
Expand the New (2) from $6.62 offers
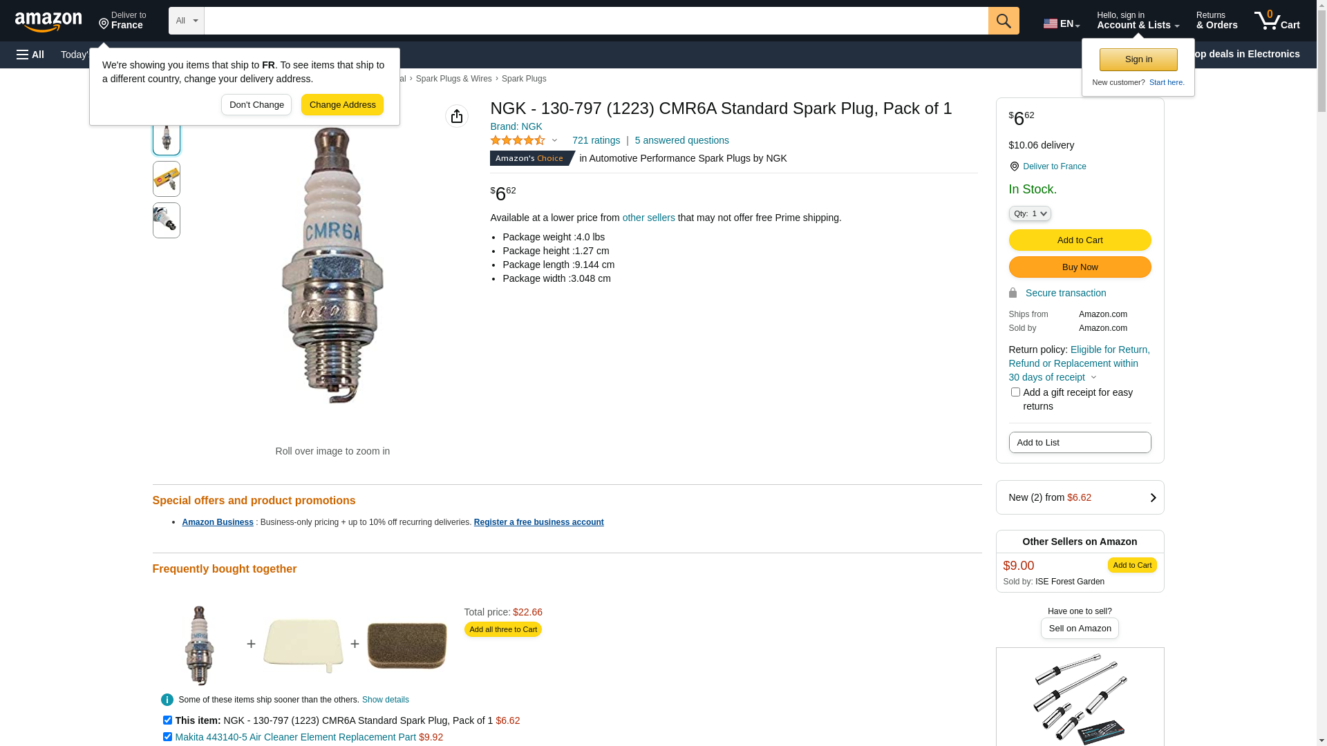[1080, 497]
